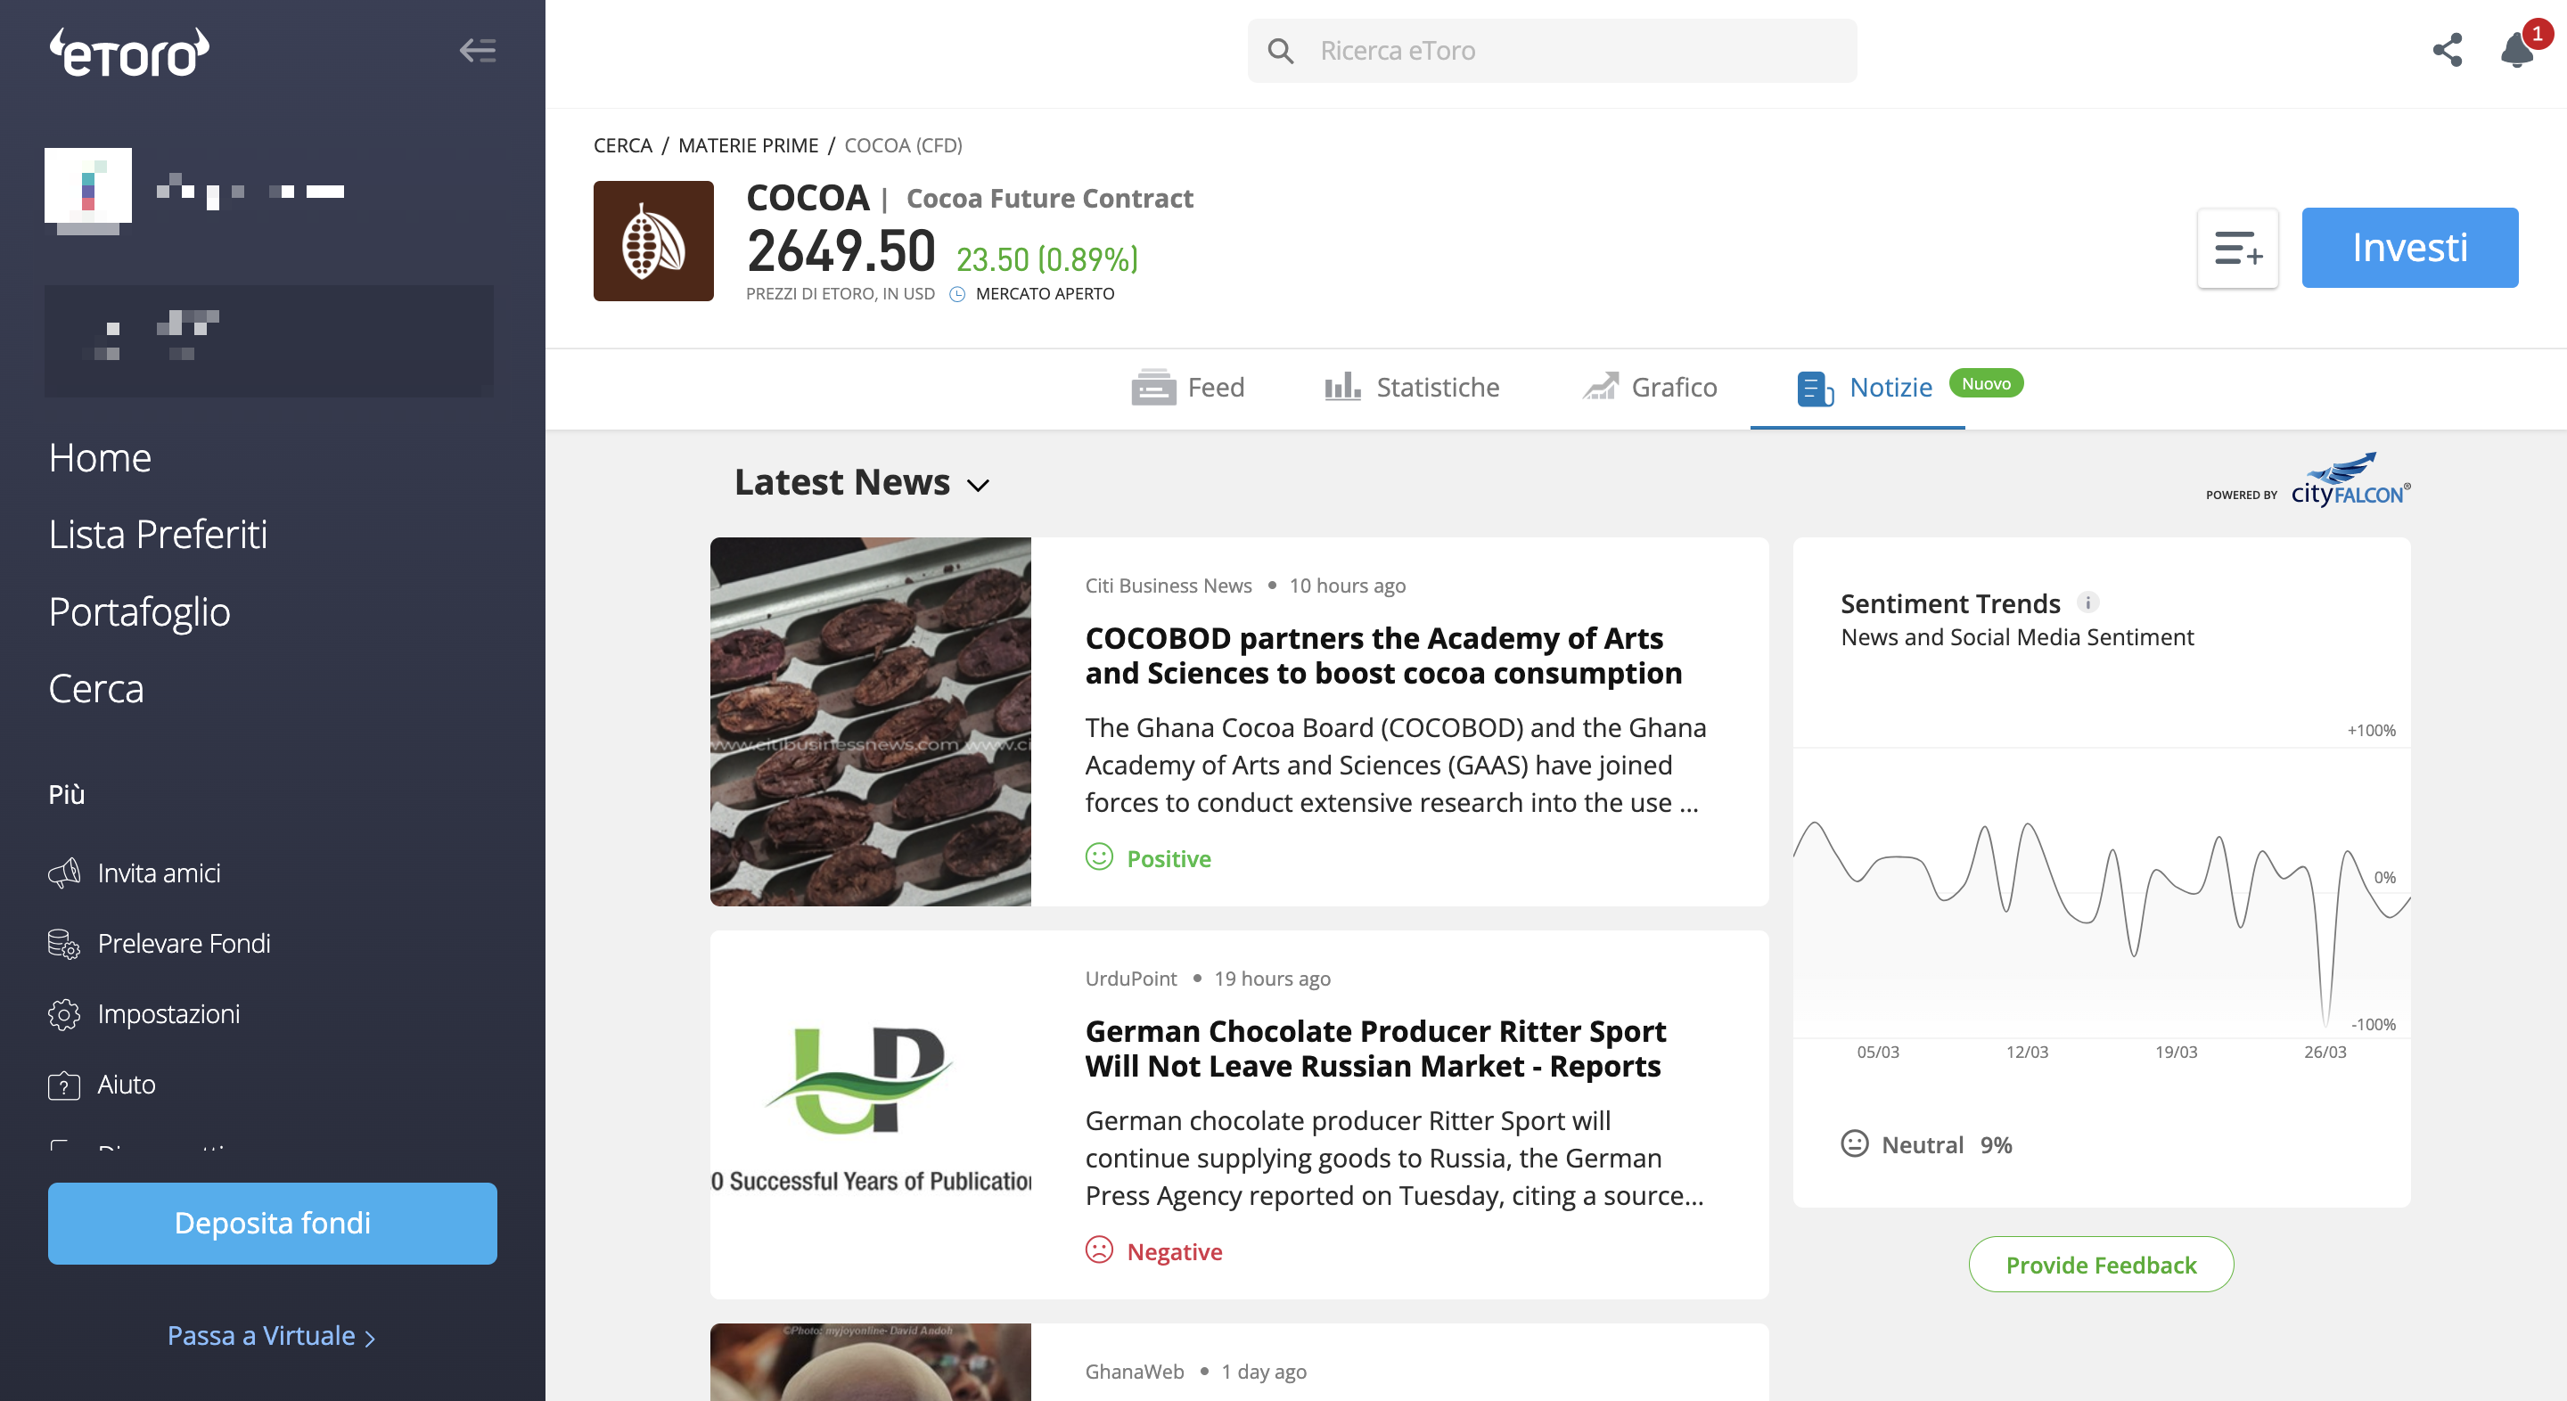Click the Ricerca eToro search field
Viewport: 2567px width, 1401px height.
point(1552,51)
